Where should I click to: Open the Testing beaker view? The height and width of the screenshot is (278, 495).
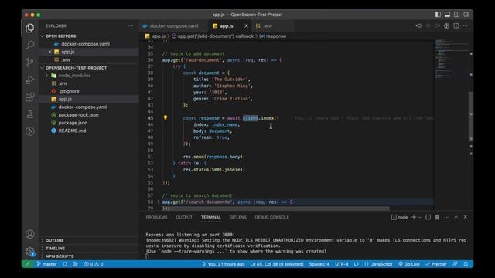[x=30, y=114]
